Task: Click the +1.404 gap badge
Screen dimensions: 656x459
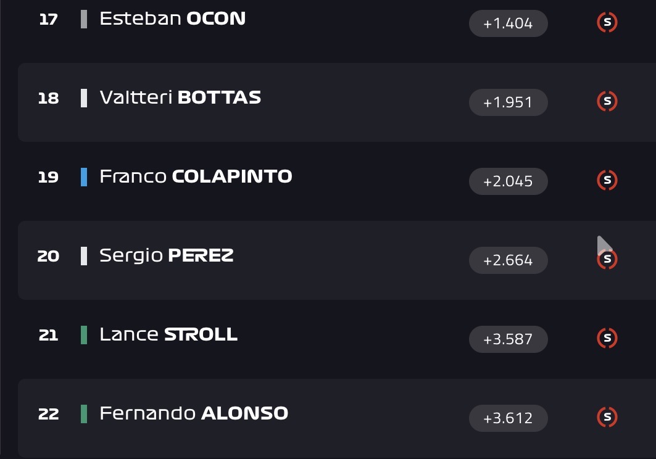Action: click(509, 23)
